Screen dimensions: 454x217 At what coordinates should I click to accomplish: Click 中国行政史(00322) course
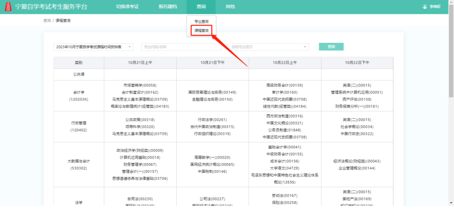357,134
